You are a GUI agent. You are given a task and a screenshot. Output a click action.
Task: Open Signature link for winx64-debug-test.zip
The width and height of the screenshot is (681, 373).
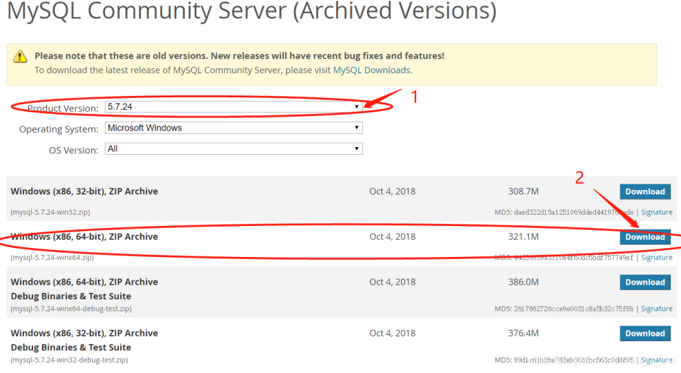tap(657, 309)
